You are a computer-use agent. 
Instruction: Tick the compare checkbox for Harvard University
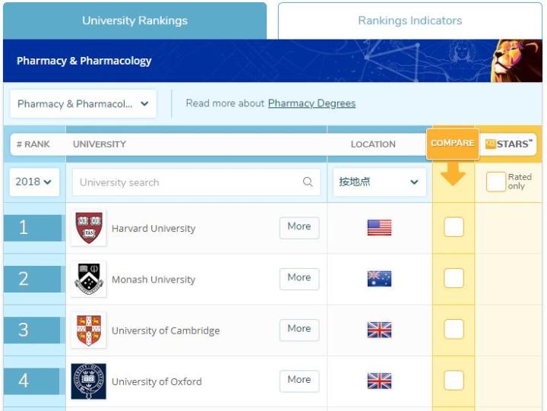(454, 227)
